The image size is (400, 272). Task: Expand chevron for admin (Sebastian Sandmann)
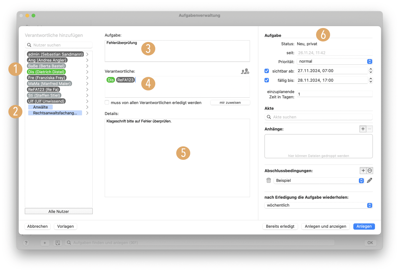[x=87, y=54]
